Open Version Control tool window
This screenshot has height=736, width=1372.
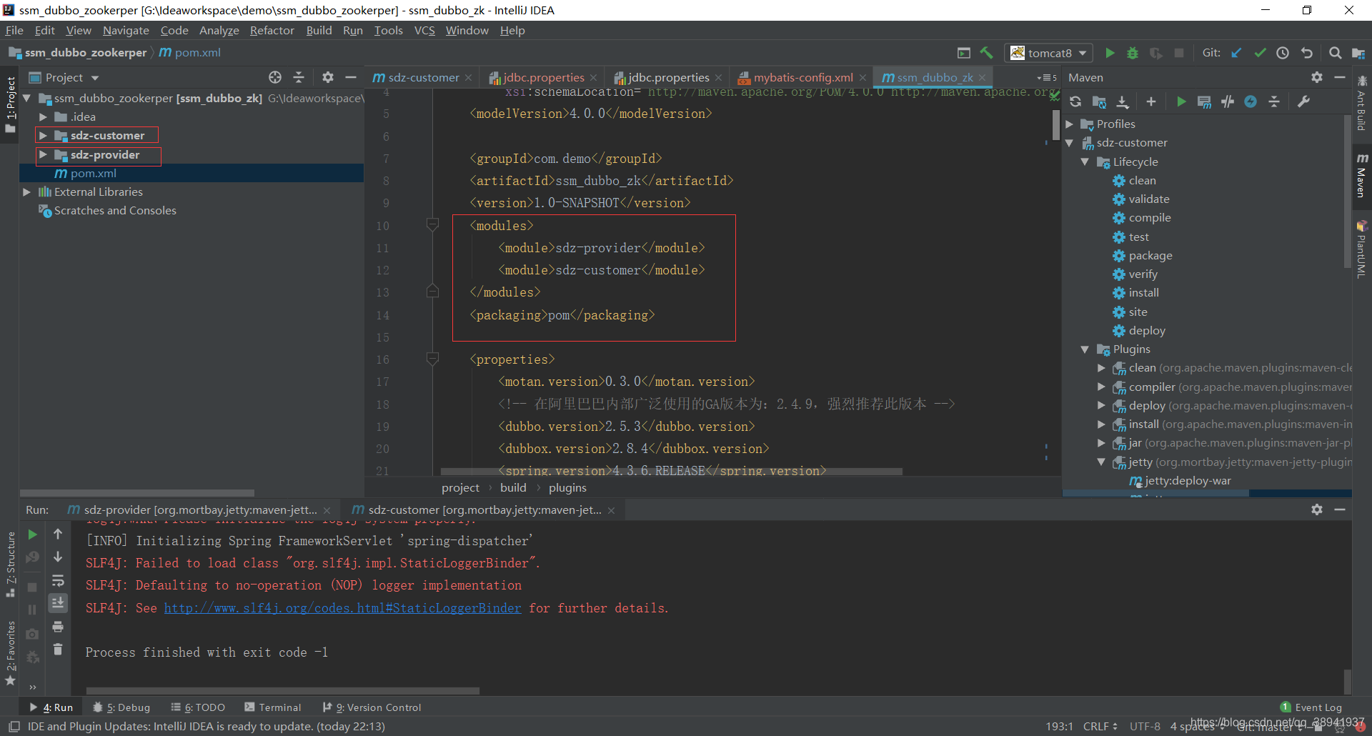pyautogui.click(x=372, y=707)
